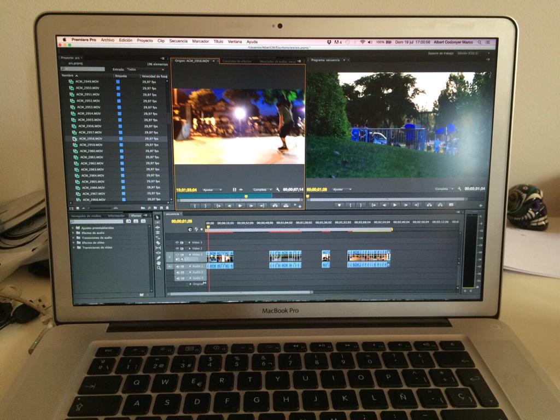Screen dimensions: 560x420
Task: Select ACM_2949.MOV in Project panel
Action: [x=87, y=81]
